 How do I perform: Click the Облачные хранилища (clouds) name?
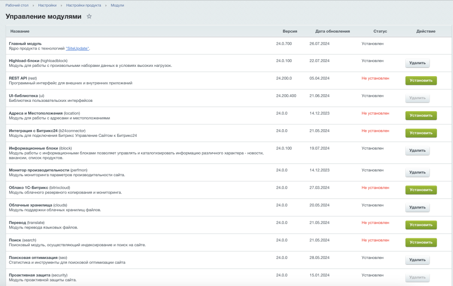click(x=38, y=205)
